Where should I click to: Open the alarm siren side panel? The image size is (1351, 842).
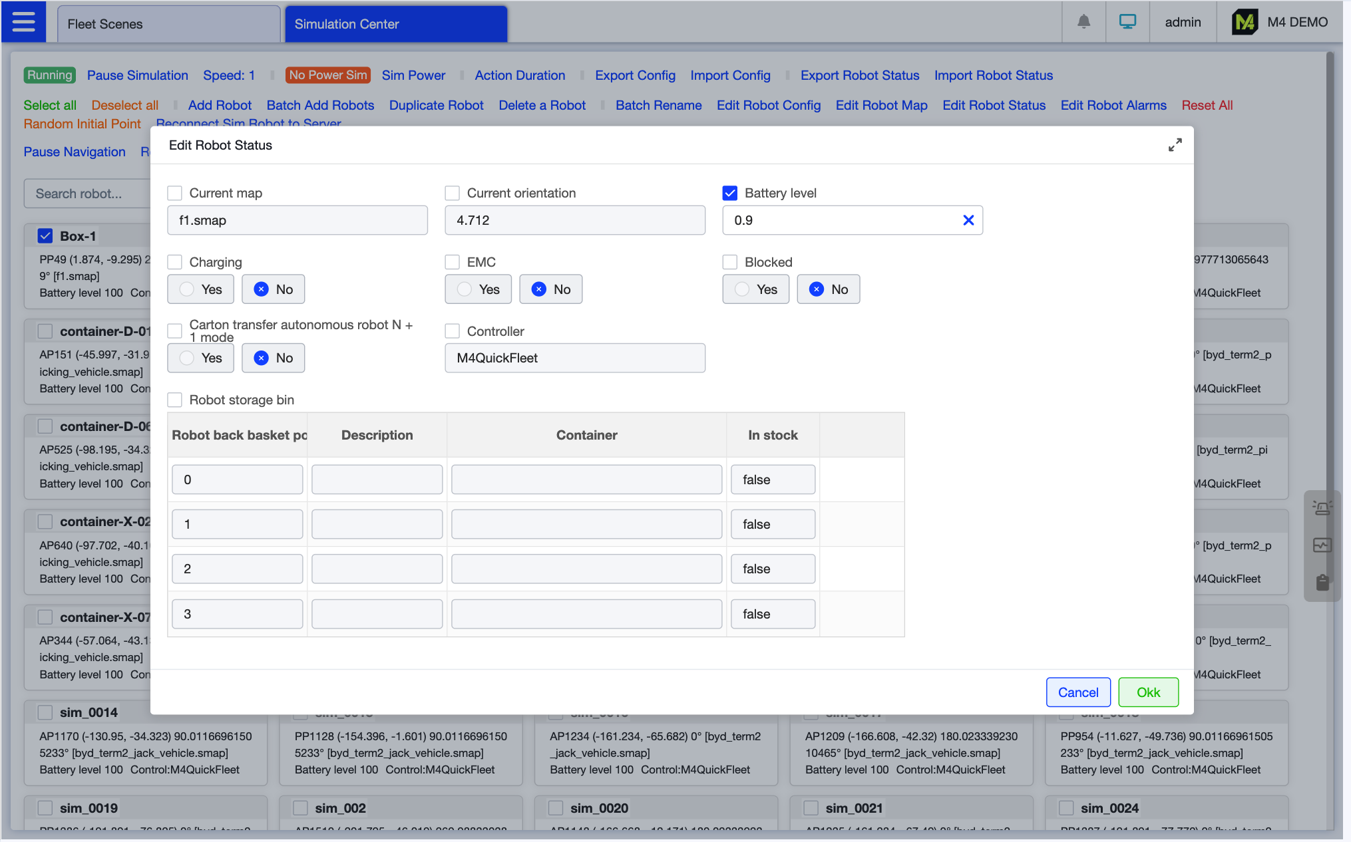pyautogui.click(x=1322, y=509)
